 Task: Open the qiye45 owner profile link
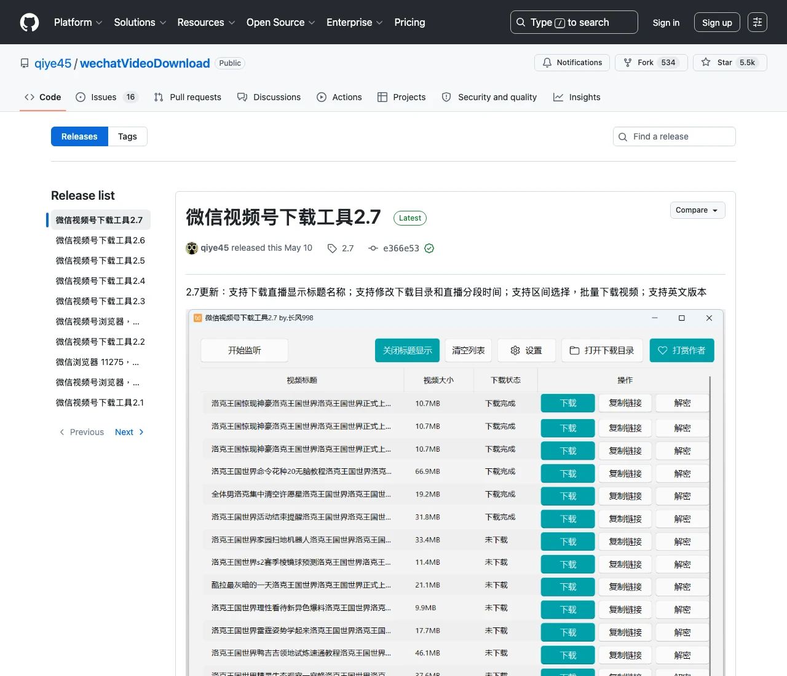53,63
